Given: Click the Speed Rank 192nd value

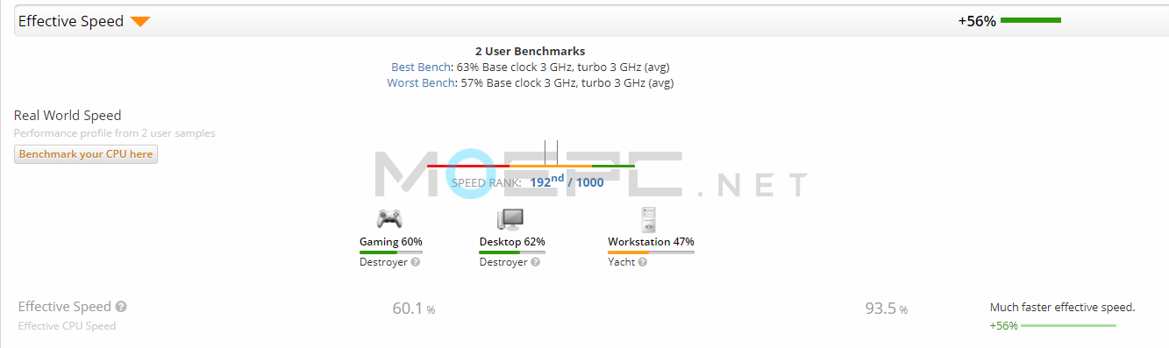Looking at the screenshot, I should (x=547, y=181).
